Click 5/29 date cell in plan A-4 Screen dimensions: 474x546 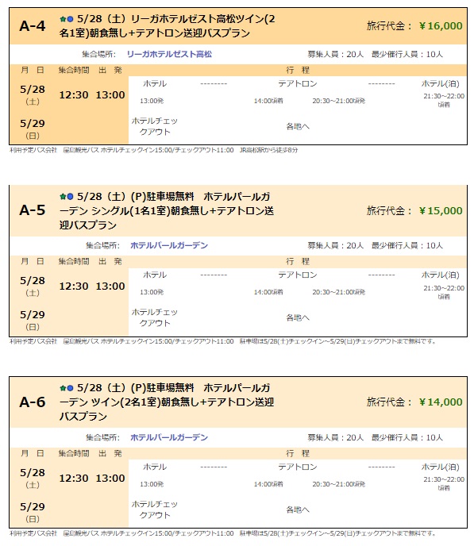(33, 128)
